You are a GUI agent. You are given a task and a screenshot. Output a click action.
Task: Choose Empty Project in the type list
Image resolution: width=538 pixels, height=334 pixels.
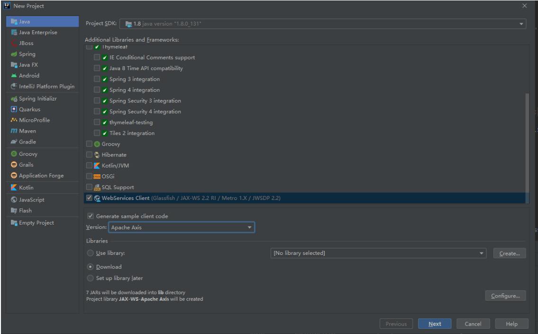[43, 223]
